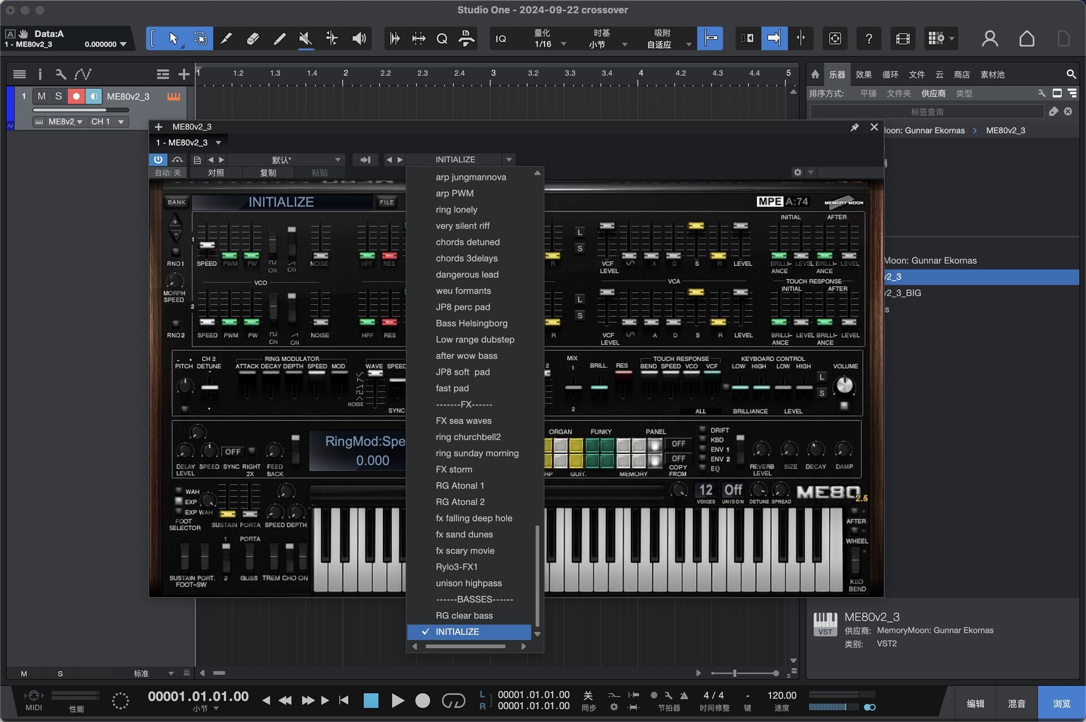Choose the 'Bass Helsingborg' preset
1086x722 pixels.
471,323
